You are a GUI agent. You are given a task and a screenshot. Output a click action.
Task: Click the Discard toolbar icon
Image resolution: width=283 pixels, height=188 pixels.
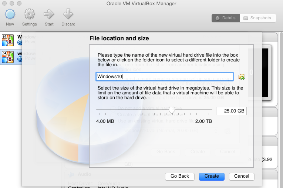pos(68,15)
